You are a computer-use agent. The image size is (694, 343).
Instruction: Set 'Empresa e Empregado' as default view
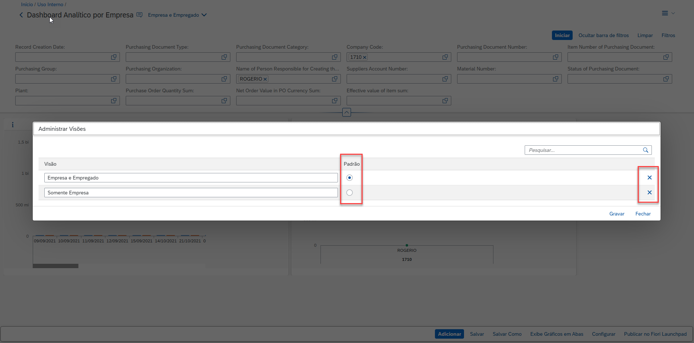(350, 178)
